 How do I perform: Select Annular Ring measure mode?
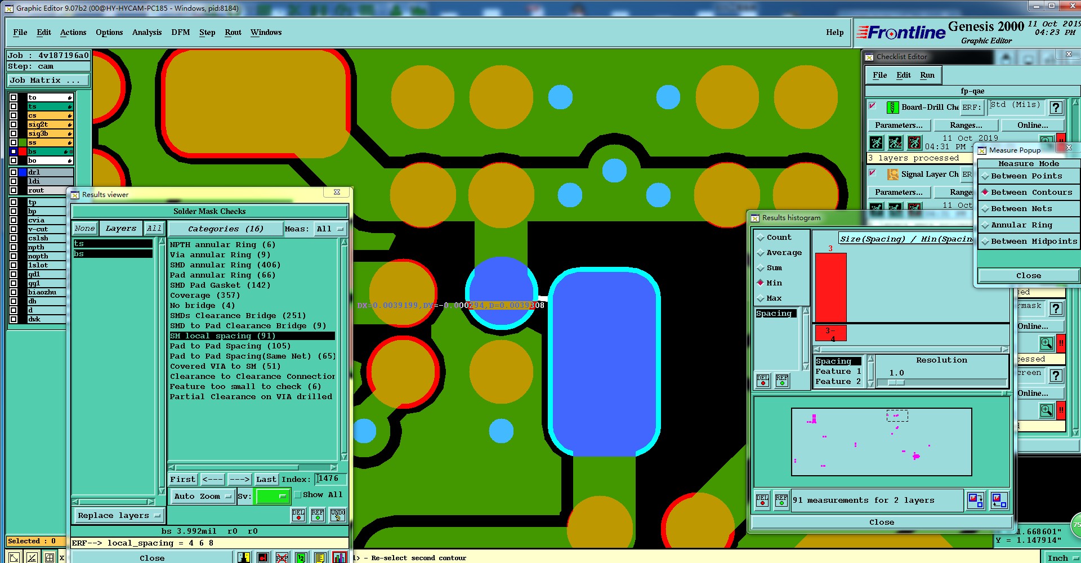click(x=1028, y=225)
